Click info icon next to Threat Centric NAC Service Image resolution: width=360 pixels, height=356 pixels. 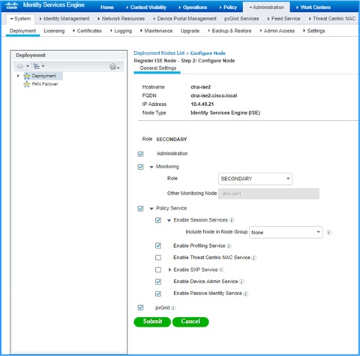click(x=254, y=258)
